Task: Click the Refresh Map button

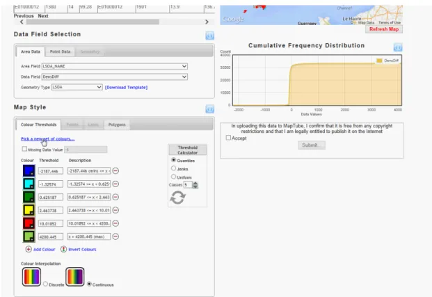Action: pyautogui.click(x=384, y=29)
